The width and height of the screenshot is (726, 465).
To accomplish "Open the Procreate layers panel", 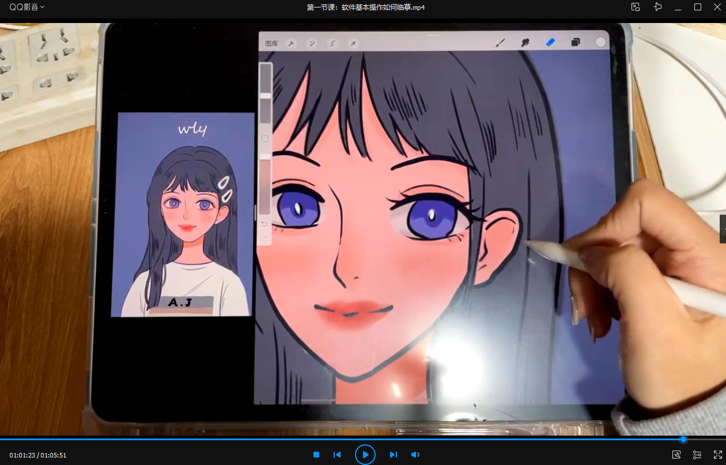I will (575, 43).
